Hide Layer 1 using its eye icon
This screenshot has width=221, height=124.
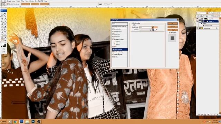(197, 19)
